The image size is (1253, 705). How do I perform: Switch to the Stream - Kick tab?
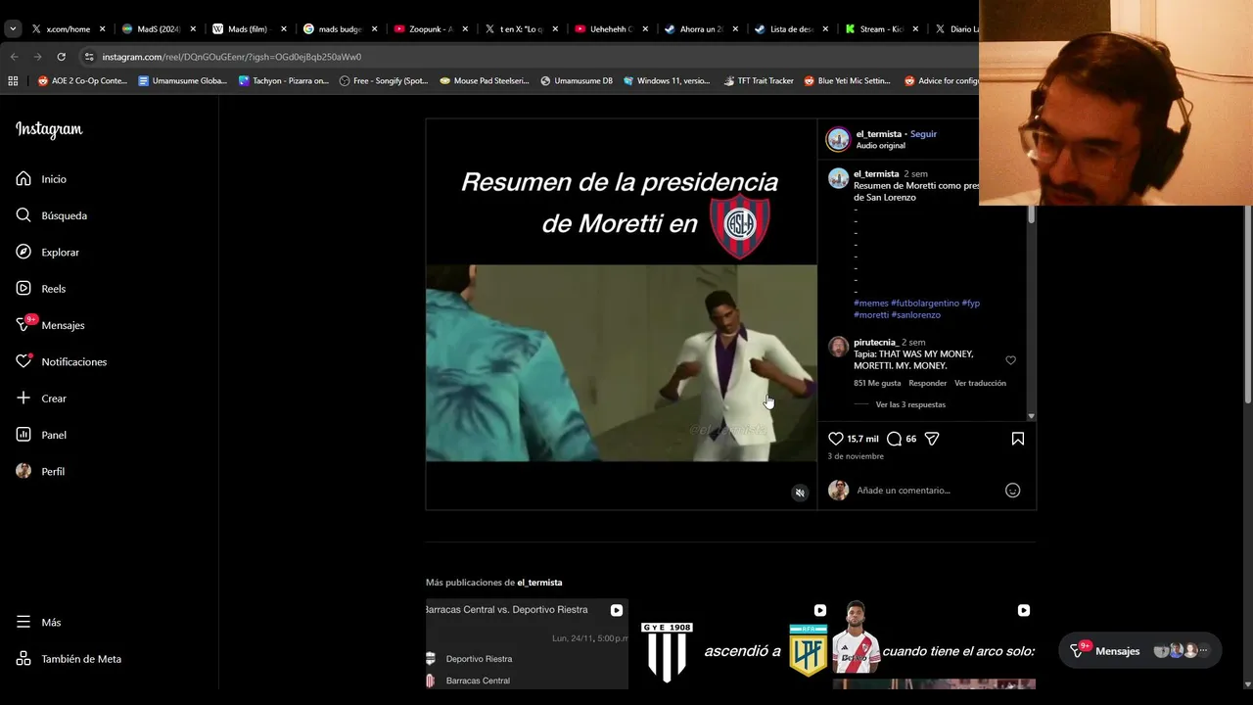click(879, 29)
